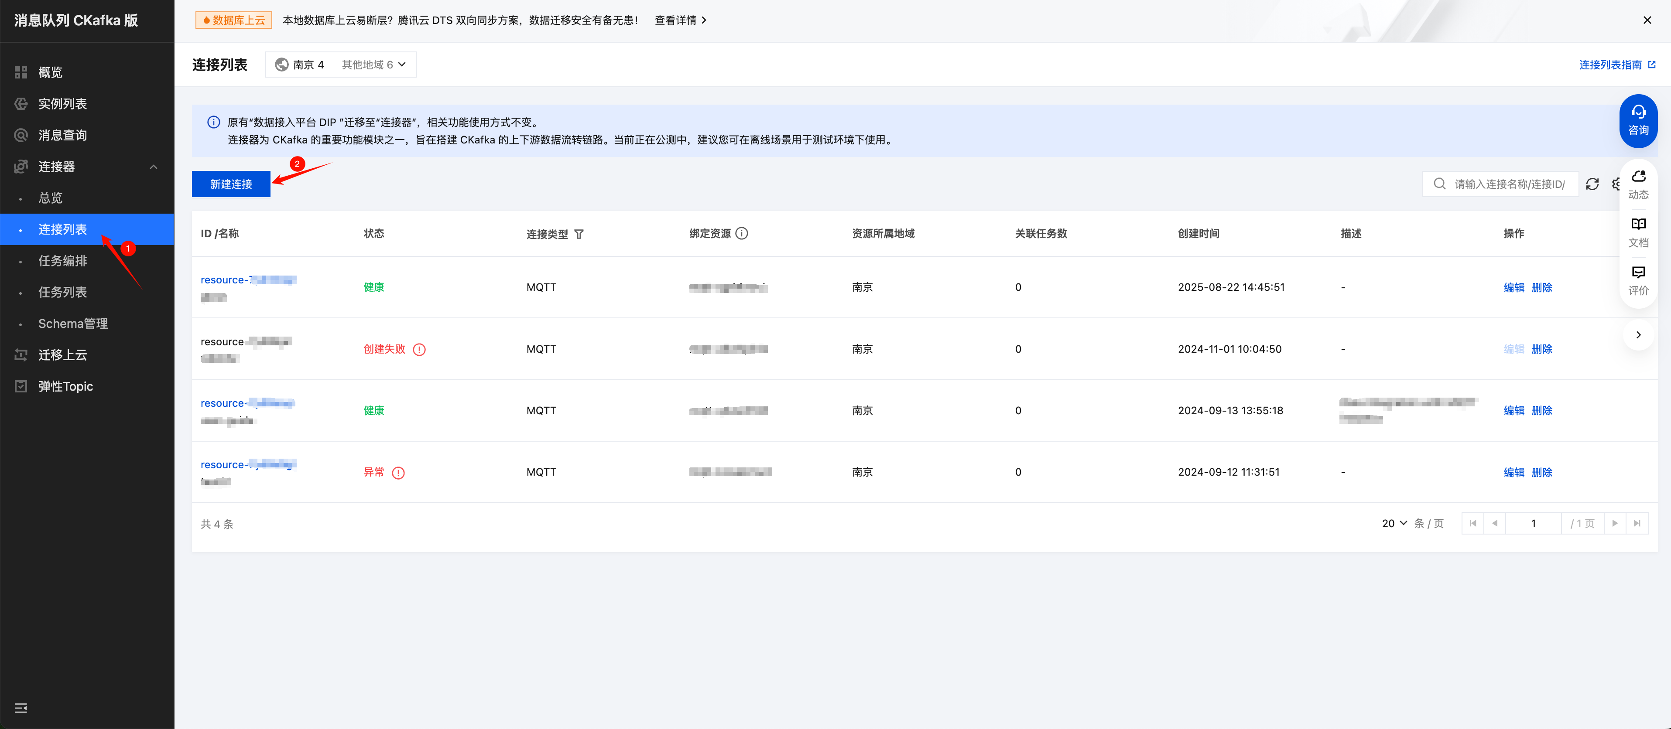The width and height of the screenshot is (1671, 729).
Task: Click the 异常 status alert icon
Action: tap(398, 472)
